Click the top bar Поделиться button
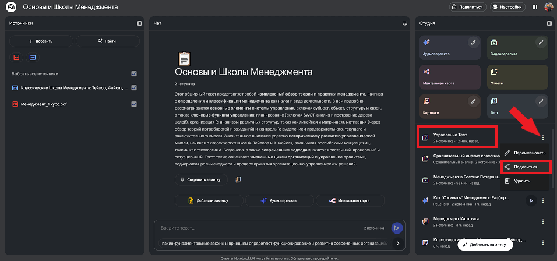 (468, 7)
